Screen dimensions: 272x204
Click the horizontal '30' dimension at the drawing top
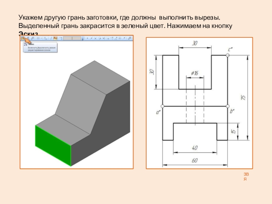(194, 43)
